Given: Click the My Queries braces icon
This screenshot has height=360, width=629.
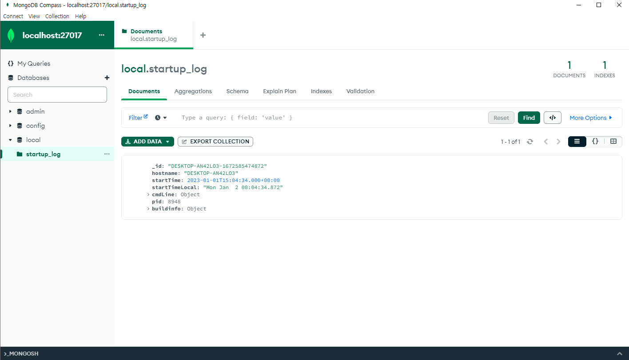Looking at the screenshot, I should click(x=11, y=63).
